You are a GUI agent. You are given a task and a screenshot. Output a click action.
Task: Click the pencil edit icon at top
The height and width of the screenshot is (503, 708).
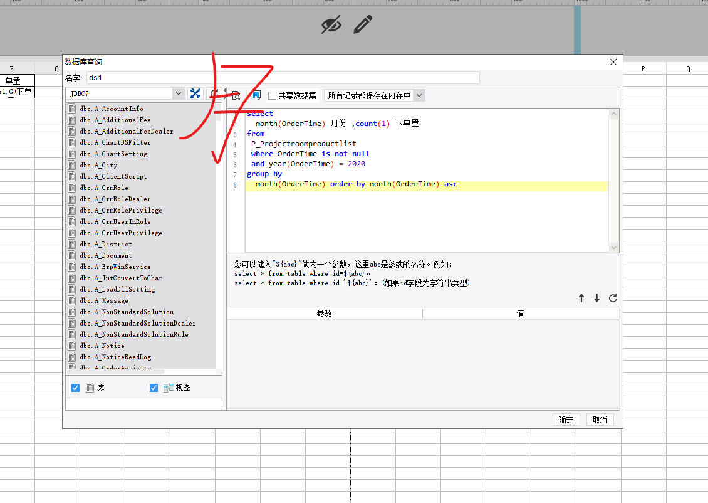click(363, 24)
